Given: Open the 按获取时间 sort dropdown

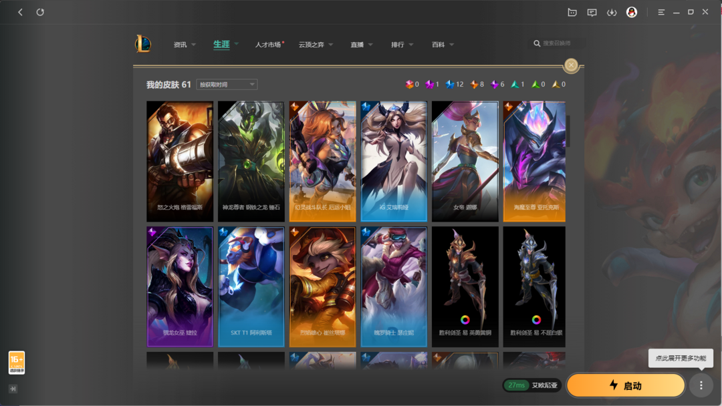Looking at the screenshot, I should (227, 85).
